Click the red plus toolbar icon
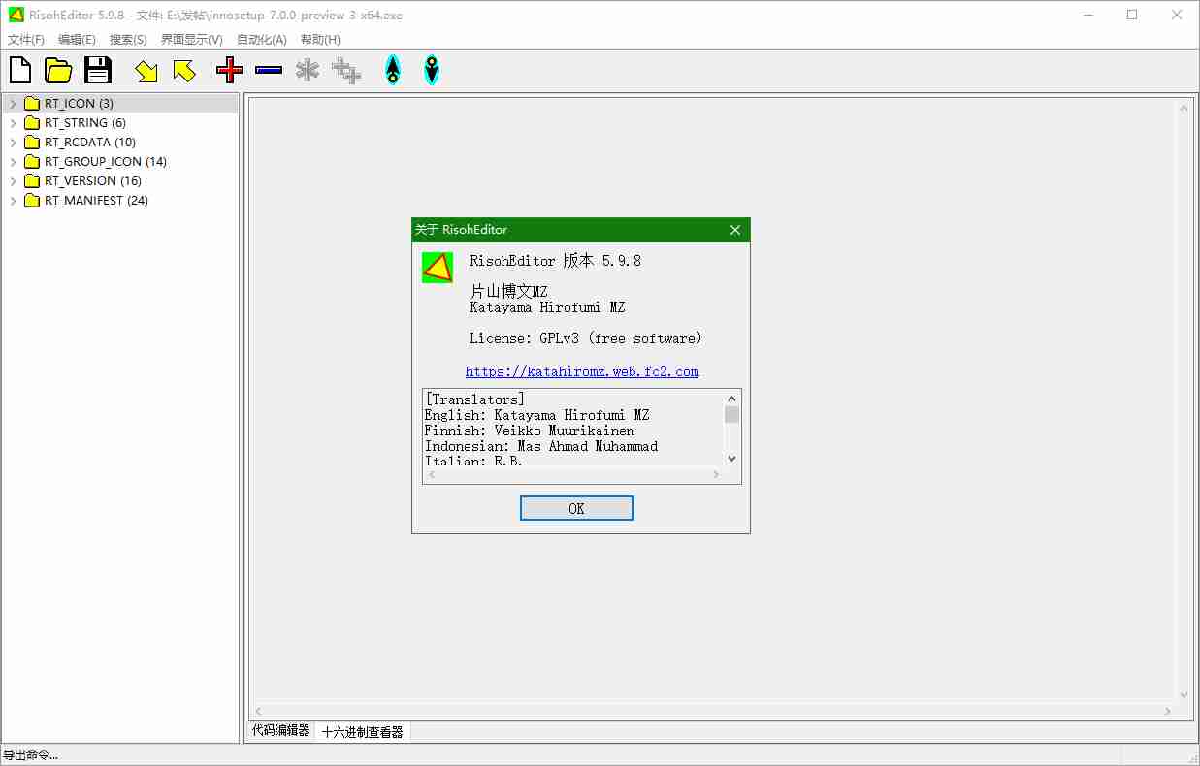 pos(230,70)
